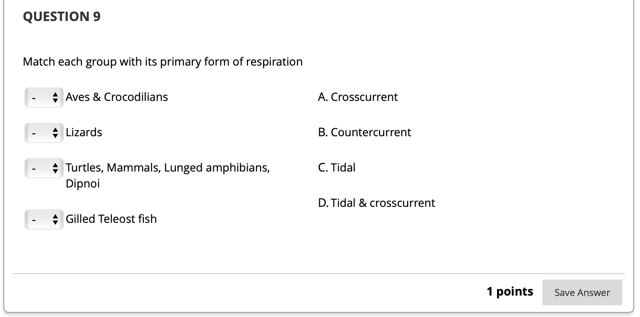The height and width of the screenshot is (317, 640).
Task: Click the question prompt about respiration matching
Action: tap(163, 62)
